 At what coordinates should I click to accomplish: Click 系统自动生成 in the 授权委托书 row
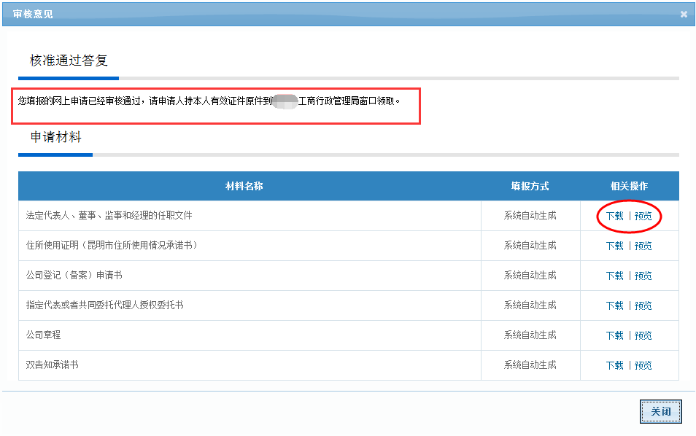pos(530,305)
